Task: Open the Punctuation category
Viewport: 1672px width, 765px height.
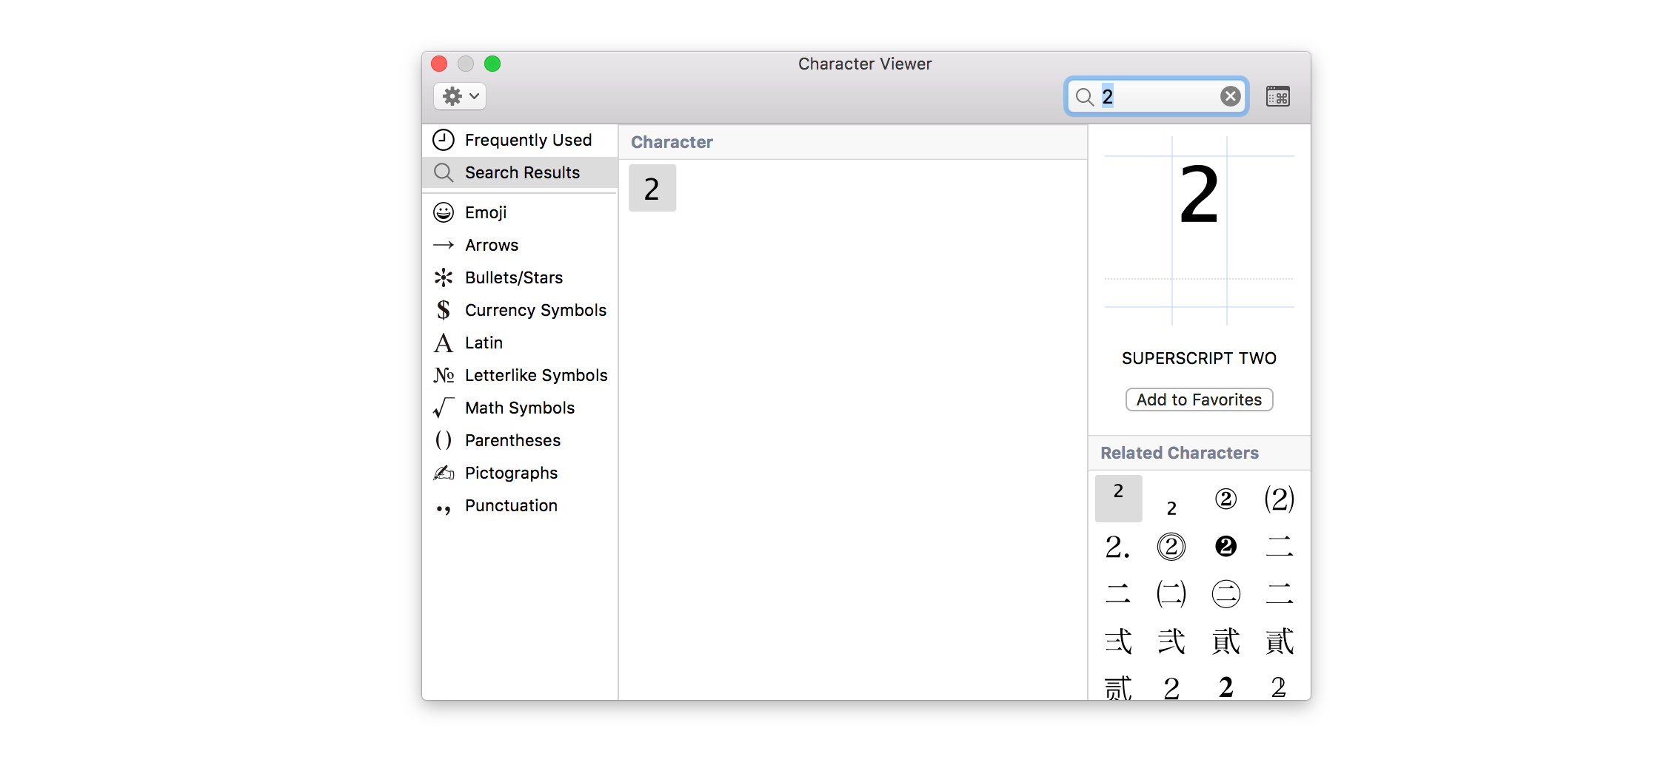Action: [511, 505]
